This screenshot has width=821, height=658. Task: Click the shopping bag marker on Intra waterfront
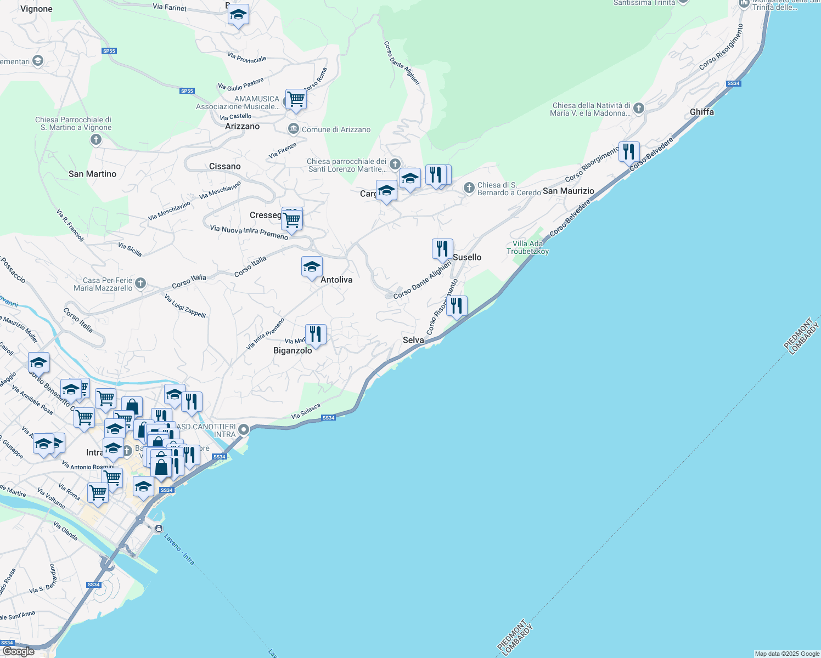161,469
